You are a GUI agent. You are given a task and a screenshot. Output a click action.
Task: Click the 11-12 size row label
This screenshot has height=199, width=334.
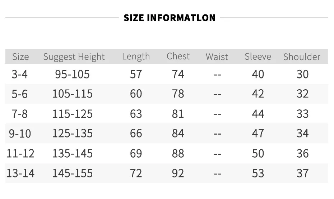point(20,154)
